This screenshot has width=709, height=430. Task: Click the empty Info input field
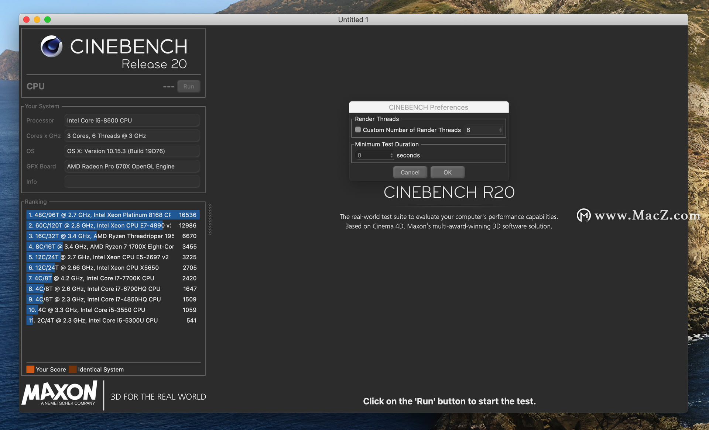(132, 181)
